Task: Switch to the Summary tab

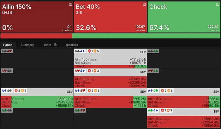Action: (27, 45)
